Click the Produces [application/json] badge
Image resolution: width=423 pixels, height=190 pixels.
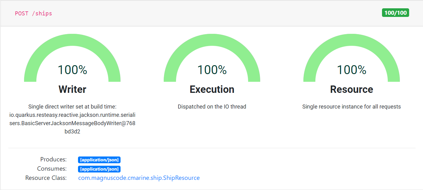[x=99, y=160]
